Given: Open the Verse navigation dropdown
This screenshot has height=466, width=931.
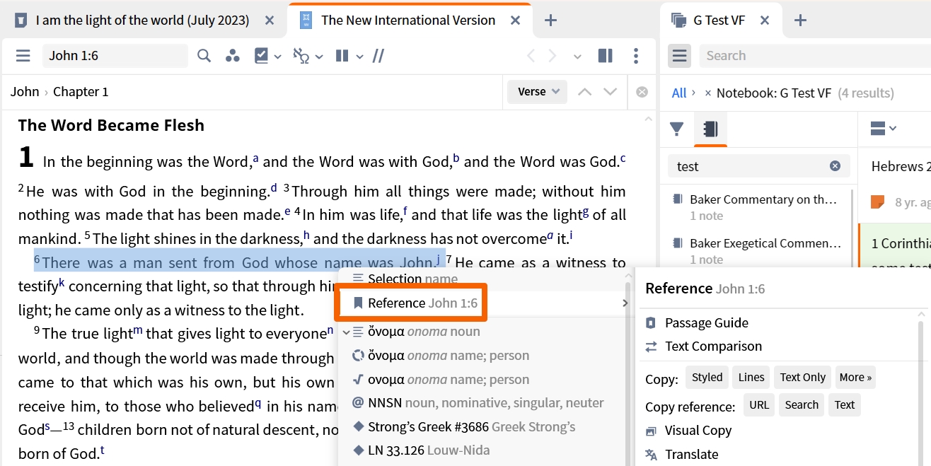Looking at the screenshot, I should pos(538,91).
